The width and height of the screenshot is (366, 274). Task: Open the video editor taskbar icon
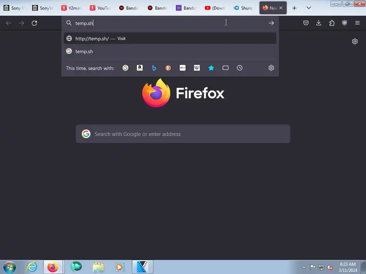[143, 267]
